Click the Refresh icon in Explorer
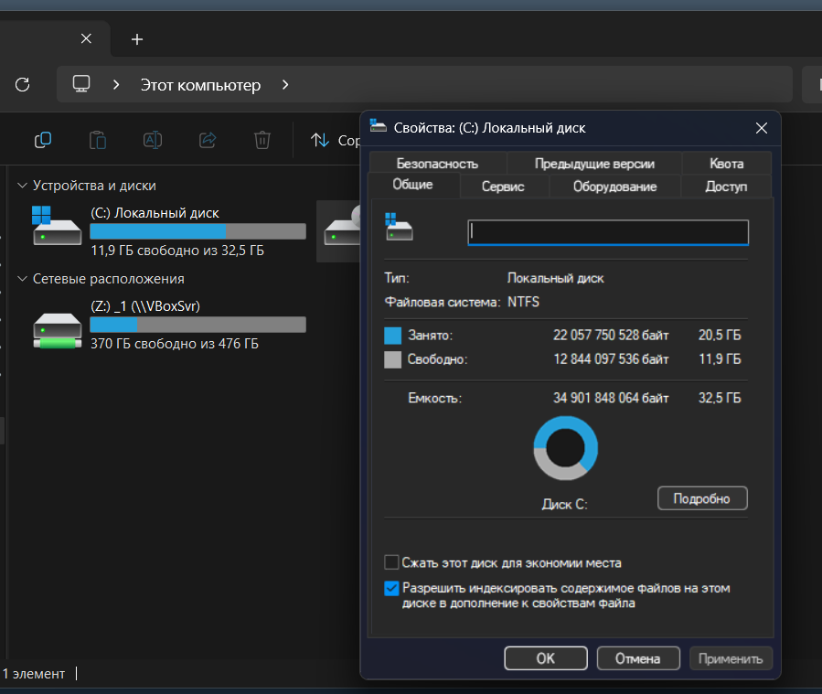Viewport: 822px width, 694px height. [x=23, y=84]
